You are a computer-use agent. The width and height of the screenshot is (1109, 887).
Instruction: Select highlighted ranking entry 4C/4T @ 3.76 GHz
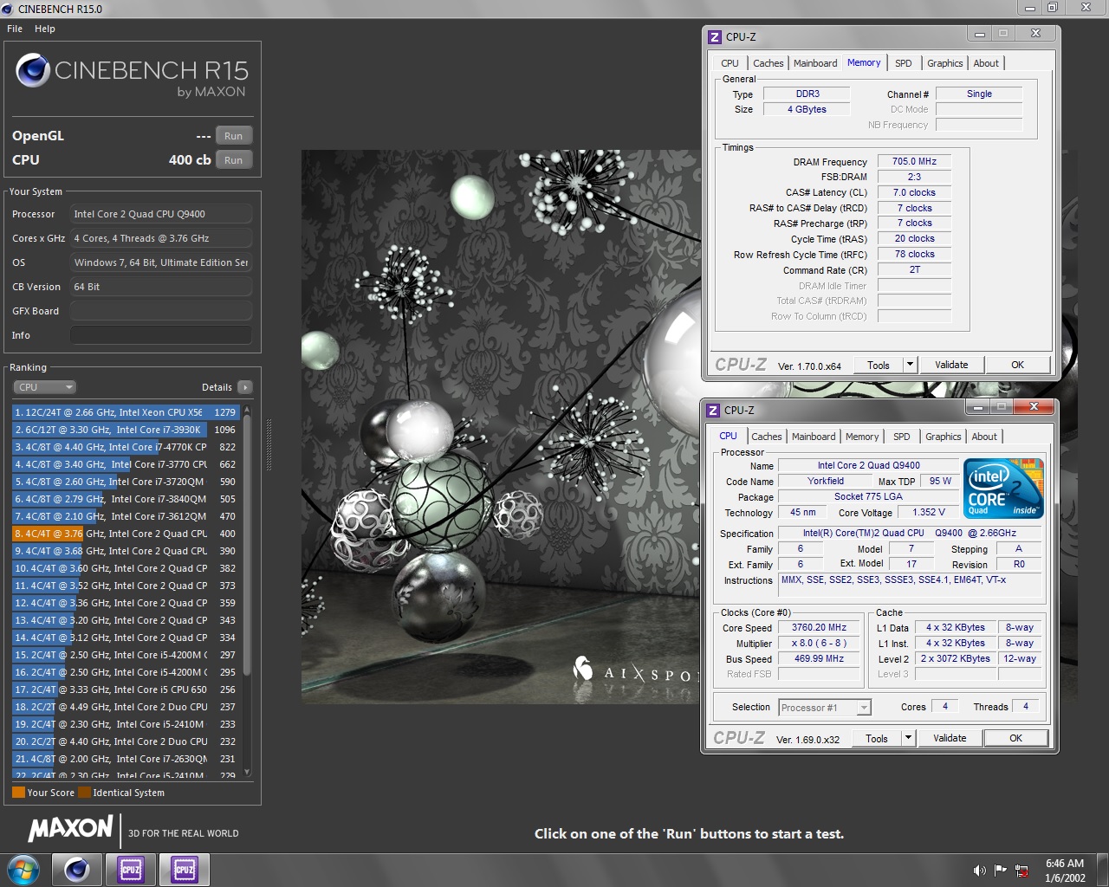(x=125, y=534)
